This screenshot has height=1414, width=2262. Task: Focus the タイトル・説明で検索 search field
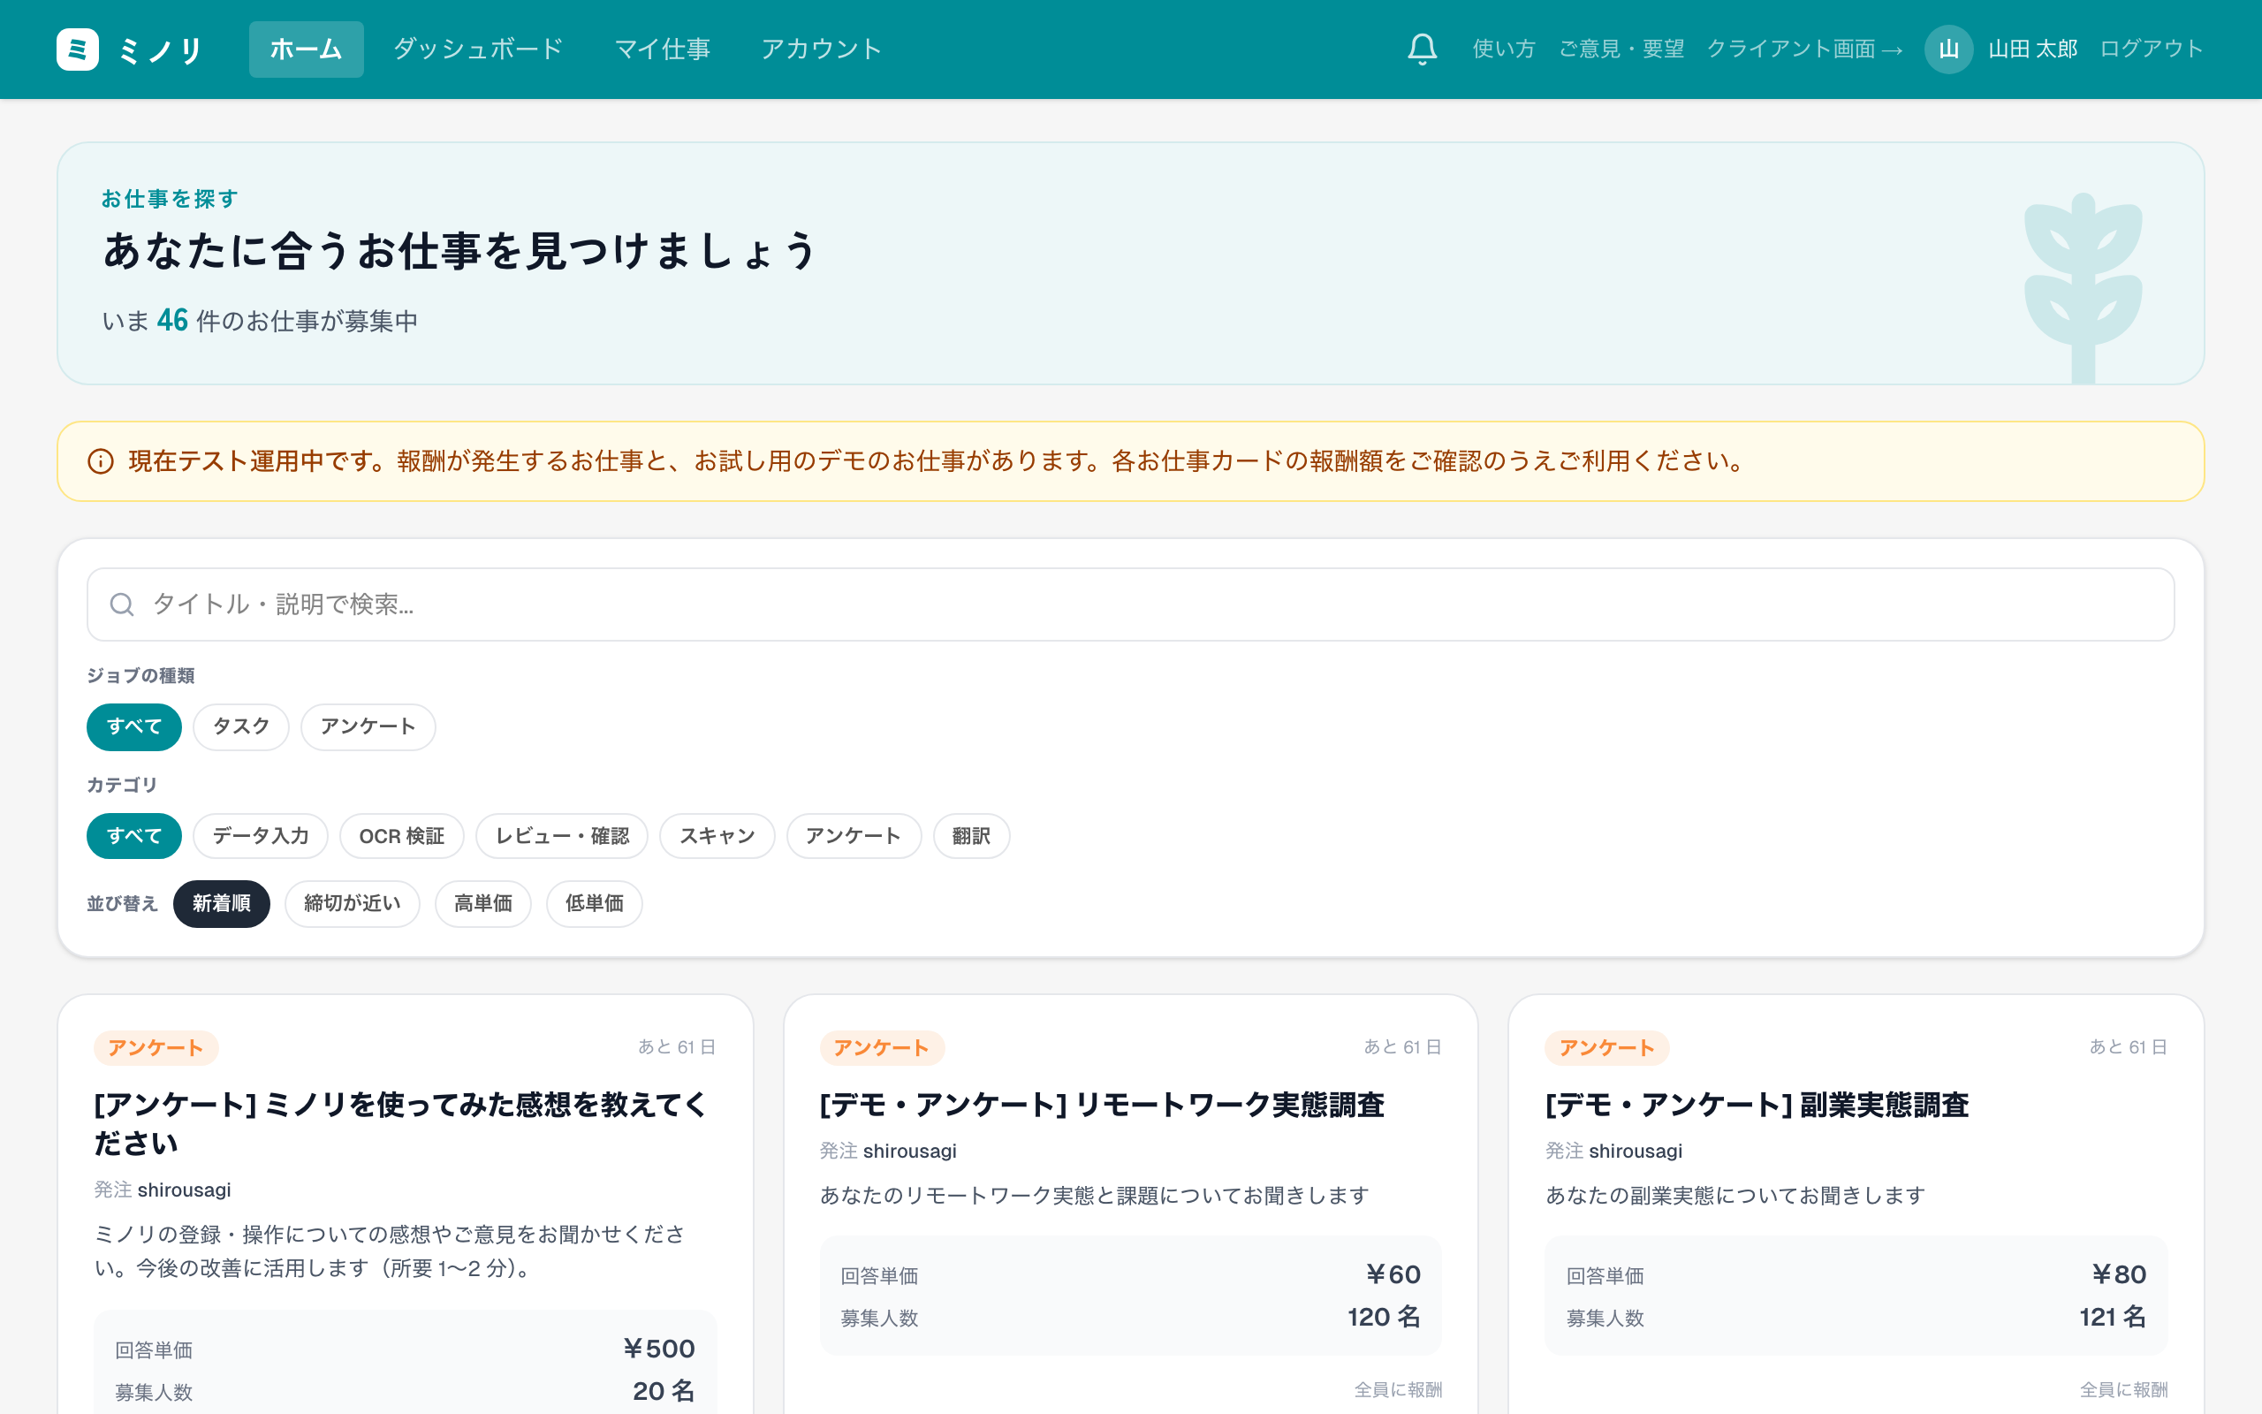coord(1130,604)
